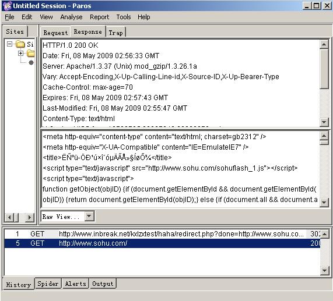Click the Content-Type: text/html line
Viewport: 333px width, 301px height.
[x=79, y=119]
